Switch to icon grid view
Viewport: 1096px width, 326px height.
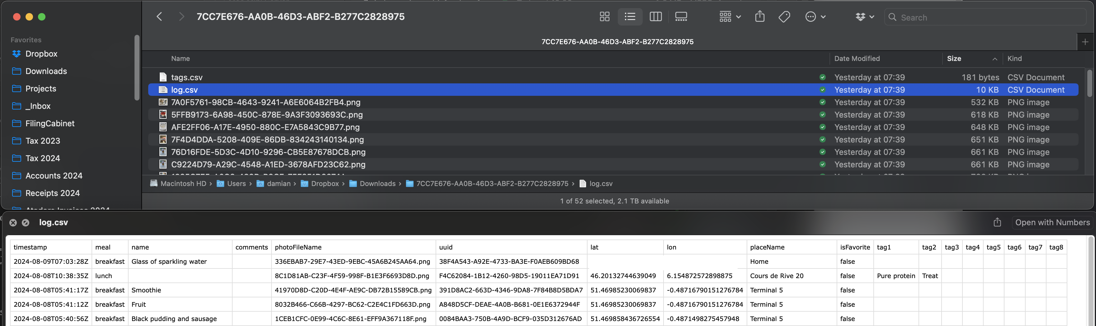pyautogui.click(x=604, y=17)
